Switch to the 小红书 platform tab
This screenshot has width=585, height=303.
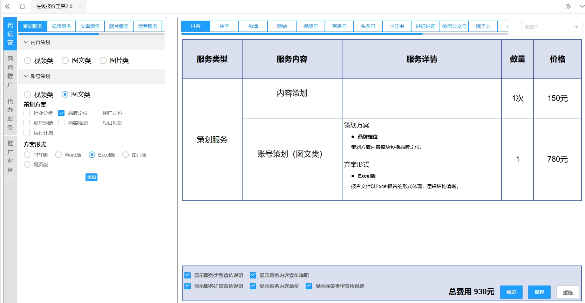point(397,26)
